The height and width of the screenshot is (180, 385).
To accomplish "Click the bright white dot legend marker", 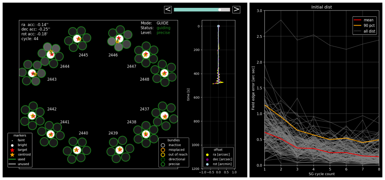I will point(12,145).
